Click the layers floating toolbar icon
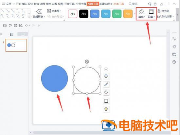The image size is (180, 135). coord(106,76)
